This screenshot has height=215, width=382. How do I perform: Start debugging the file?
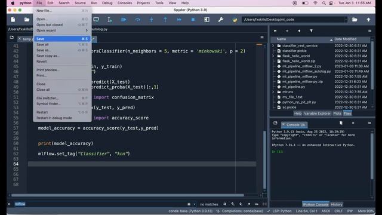click(x=124, y=20)
